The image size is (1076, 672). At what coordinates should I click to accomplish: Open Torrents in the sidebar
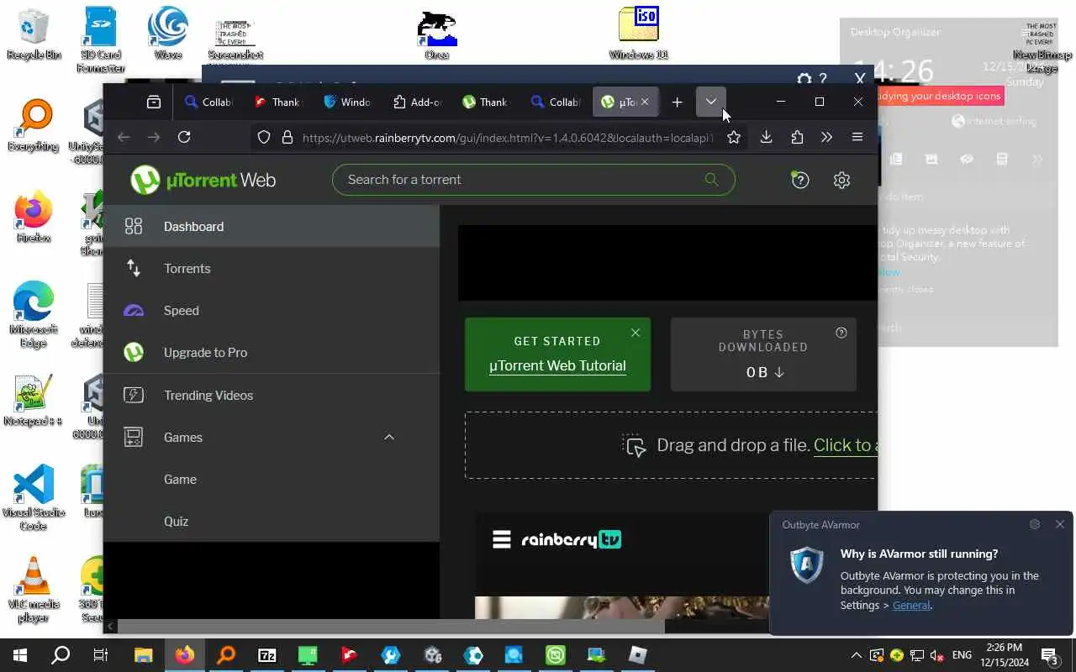click(272, 268)
